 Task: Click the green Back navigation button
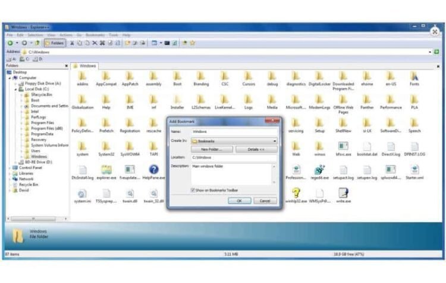coord(10,43)
